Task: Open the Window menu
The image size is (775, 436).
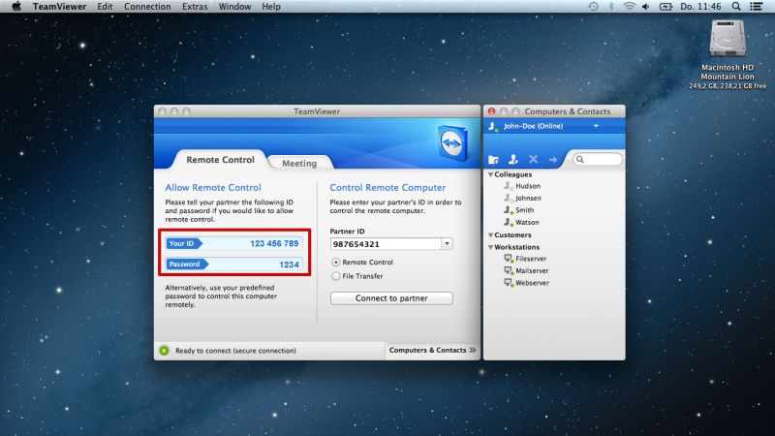Action: point(234,7)
